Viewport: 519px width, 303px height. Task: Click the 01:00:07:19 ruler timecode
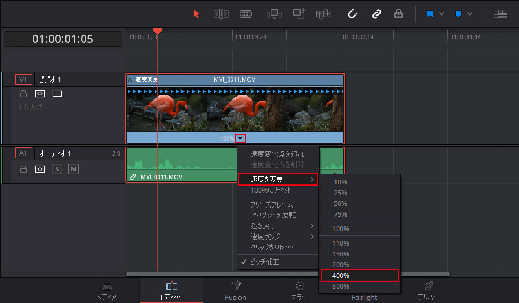click(x=358, y=37)
